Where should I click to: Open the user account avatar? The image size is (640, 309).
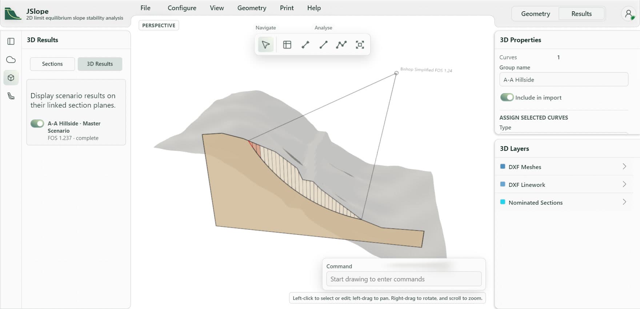628,14
